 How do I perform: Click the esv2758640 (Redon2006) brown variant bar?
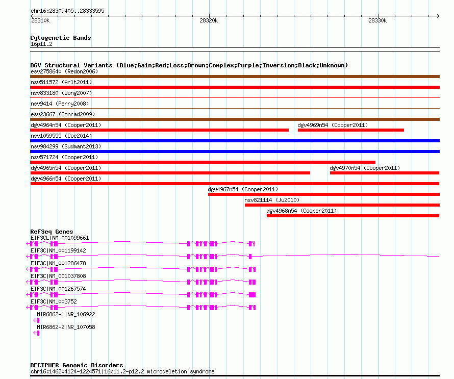point(235,77)
